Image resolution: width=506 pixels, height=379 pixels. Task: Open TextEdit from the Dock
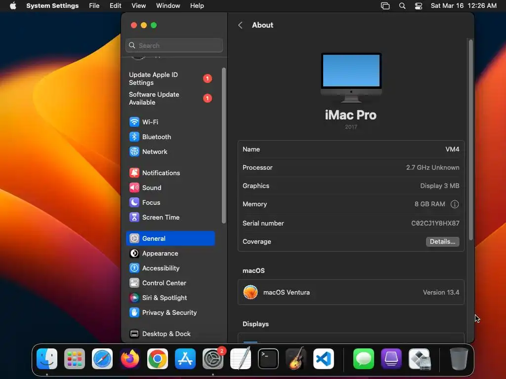(241, 359)
